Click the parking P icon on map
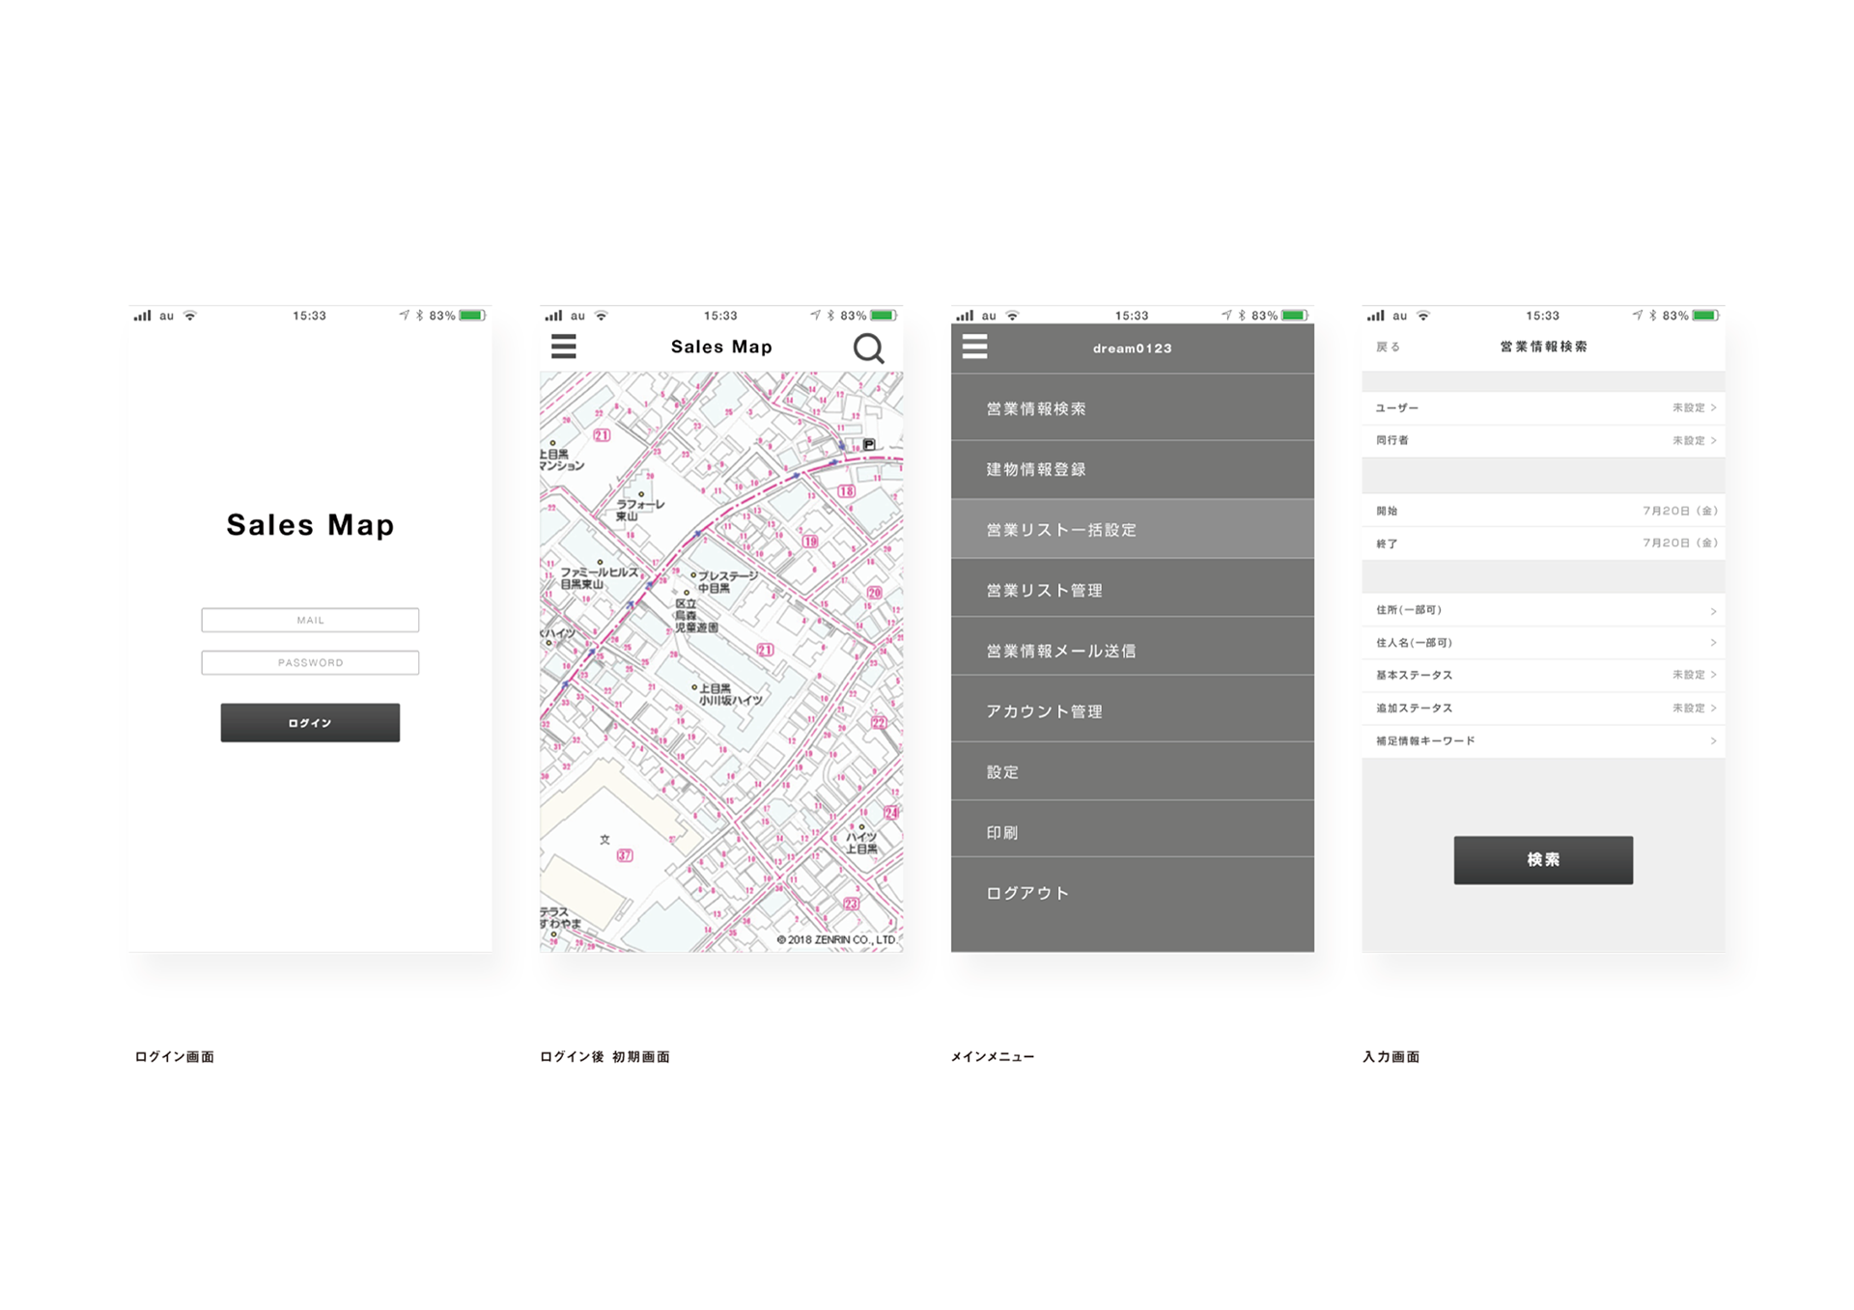The width and height of the screenshot is (1854, 1310). [x=869, y=444]
